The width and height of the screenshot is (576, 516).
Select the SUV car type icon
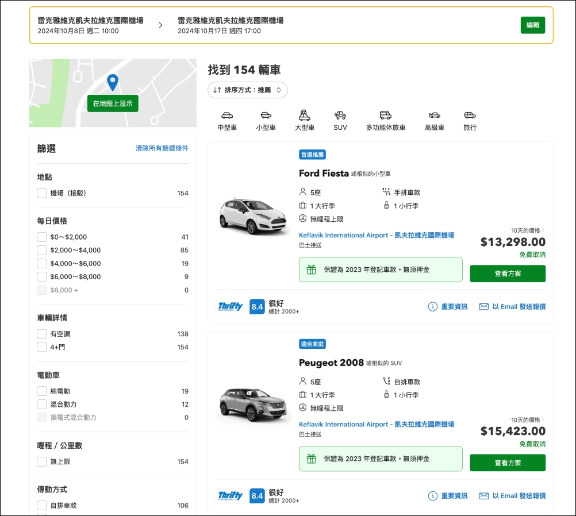pyautogui.click(x=340, y=115)
